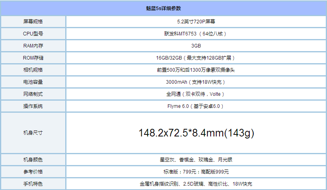The height and width of the screenshot is (190, 327).
Task: Select the RAM内存 label cell
Action: pos(33,45)
